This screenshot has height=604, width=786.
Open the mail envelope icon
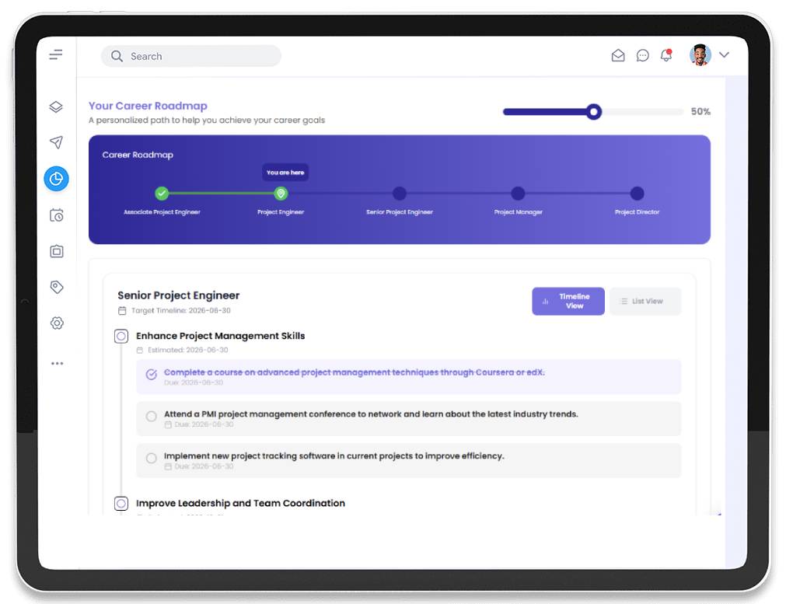[x=618, y=56]
